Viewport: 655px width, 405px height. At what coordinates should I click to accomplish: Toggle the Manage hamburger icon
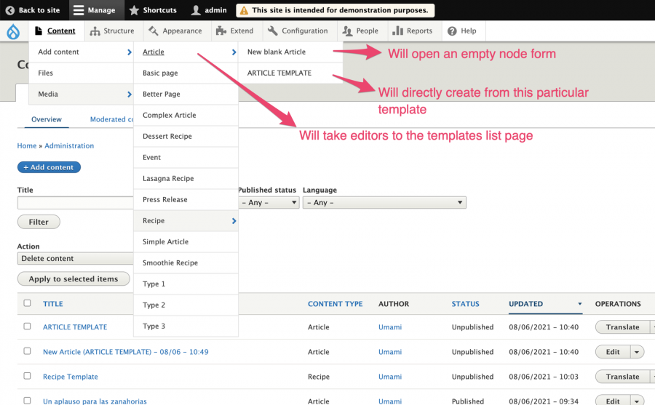79,10
